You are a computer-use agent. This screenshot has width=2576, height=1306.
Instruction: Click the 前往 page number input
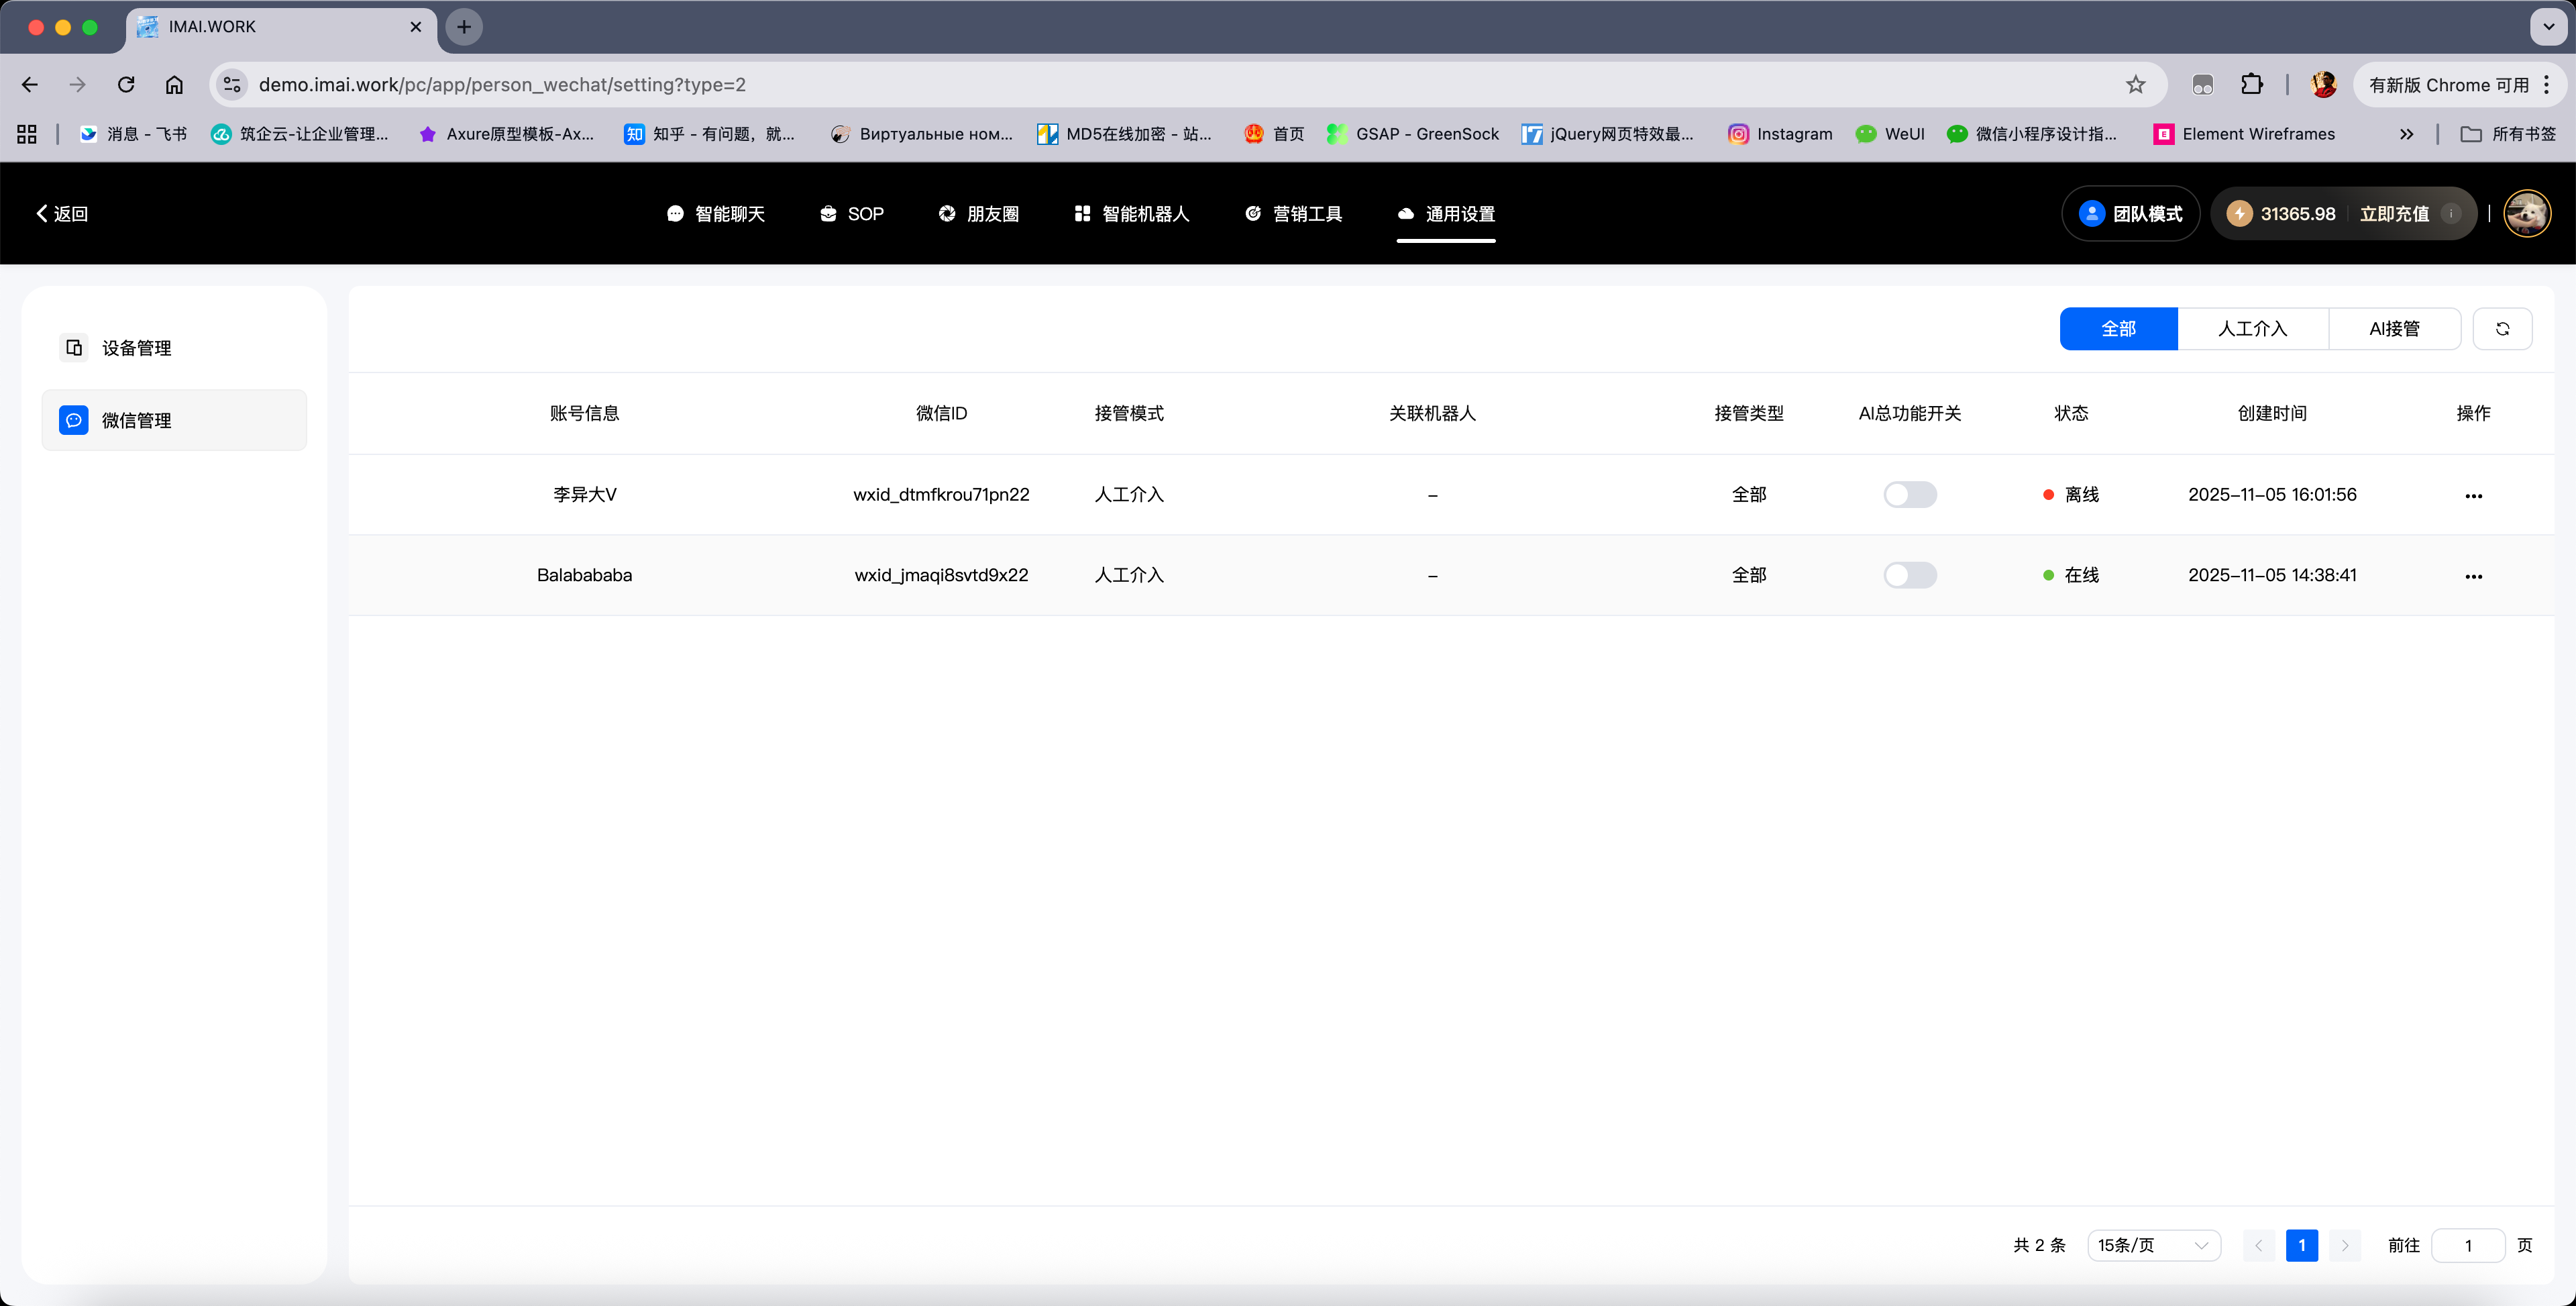2467,1245
